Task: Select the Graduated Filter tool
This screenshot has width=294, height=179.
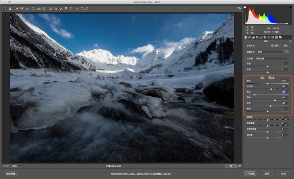Action: (x=66, y=9)
